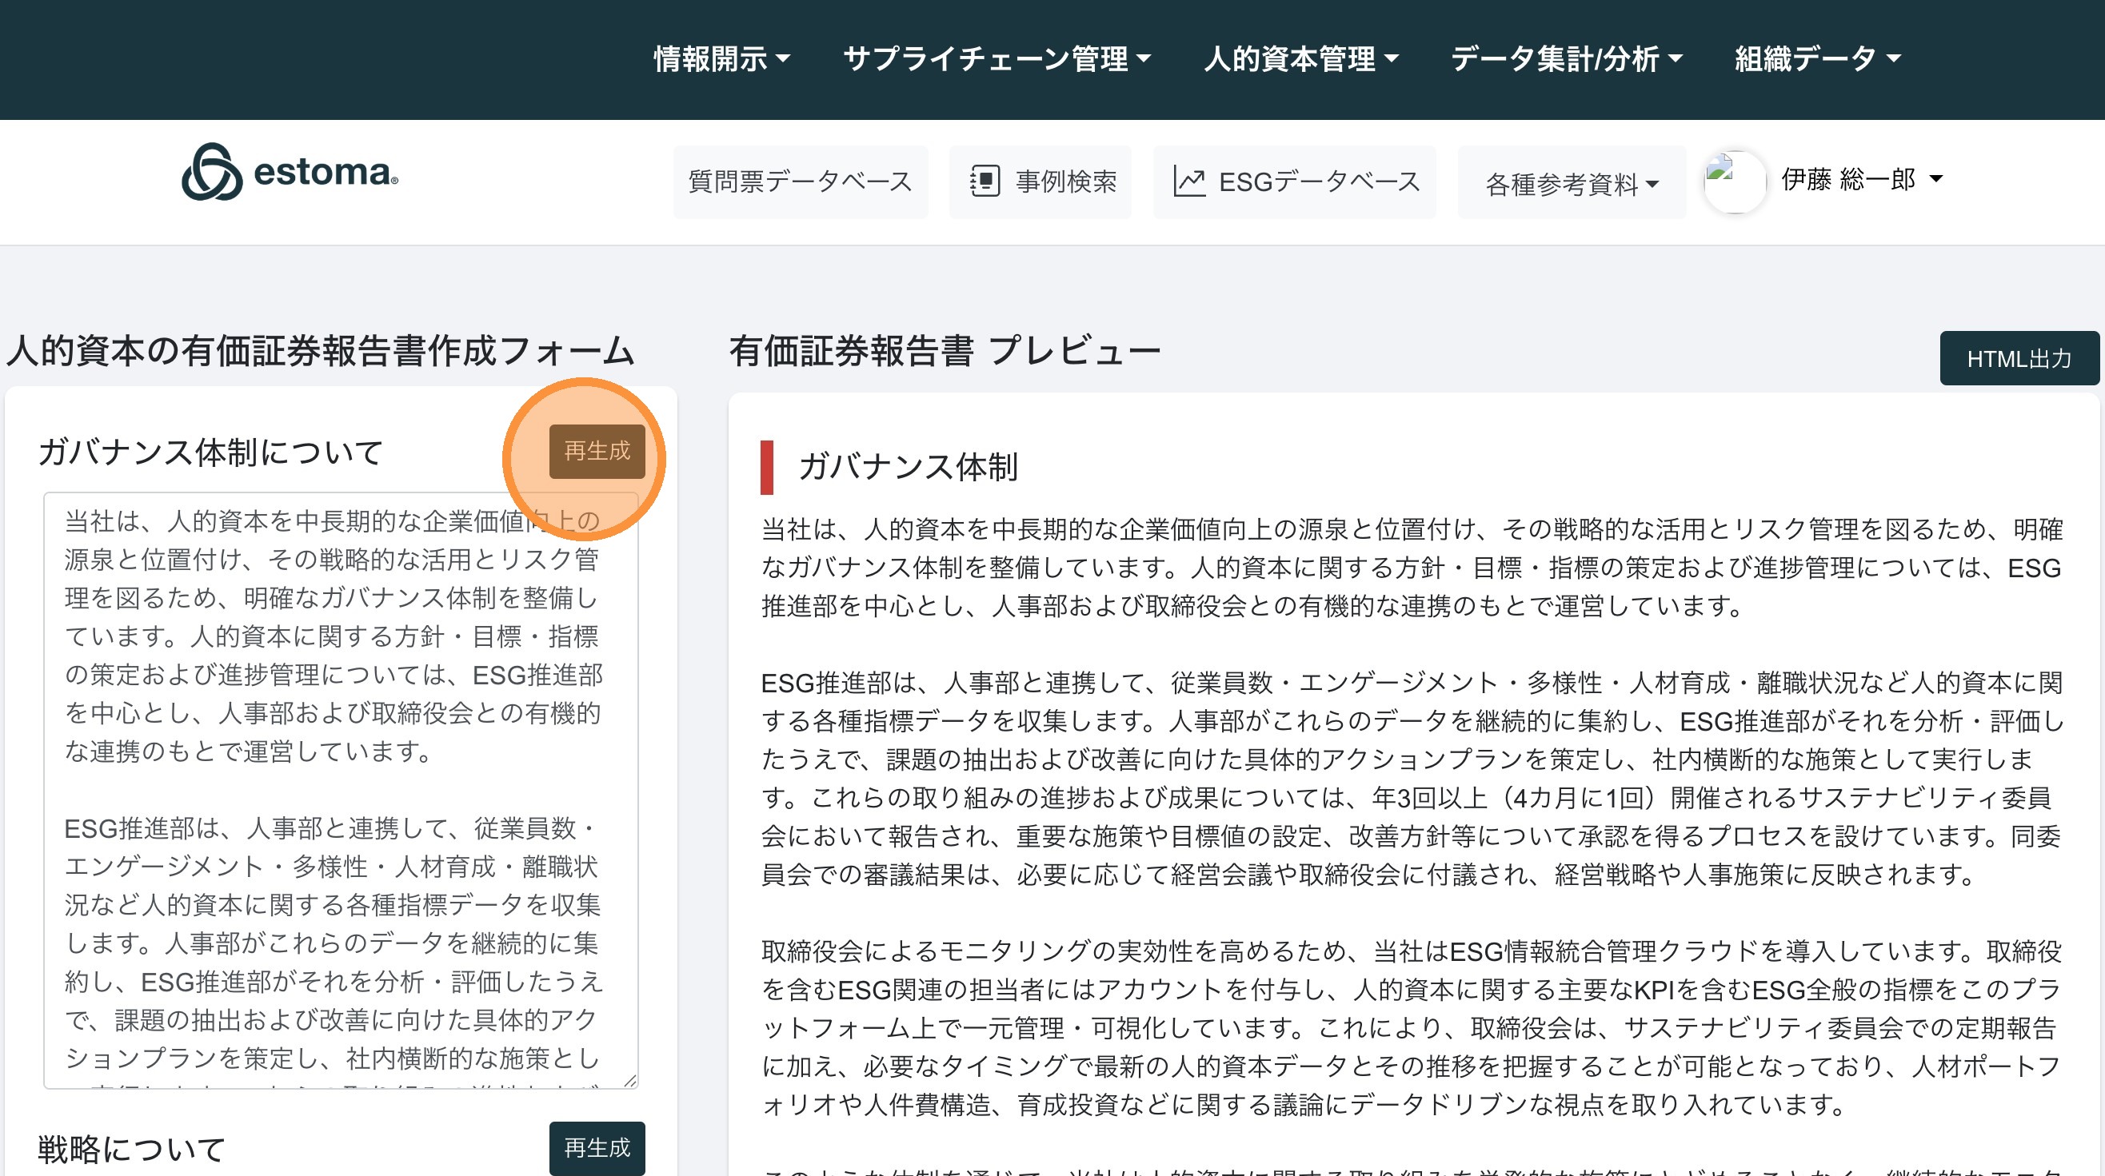Open the 情報開示 dropdown menu
This screenshot has width=2105, height=1176.
(721, 59)
